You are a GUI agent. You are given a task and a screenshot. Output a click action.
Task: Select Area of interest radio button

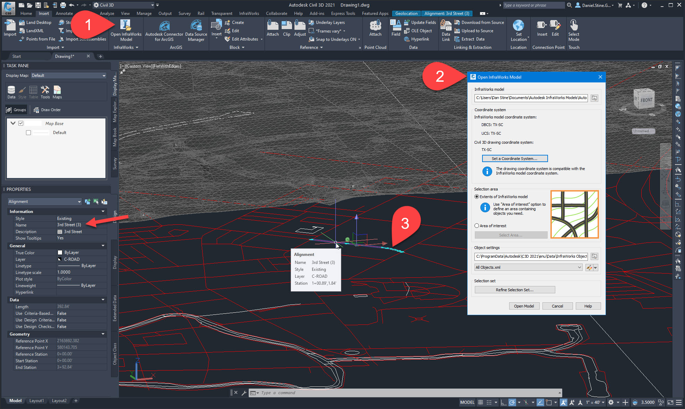[477, 226]
